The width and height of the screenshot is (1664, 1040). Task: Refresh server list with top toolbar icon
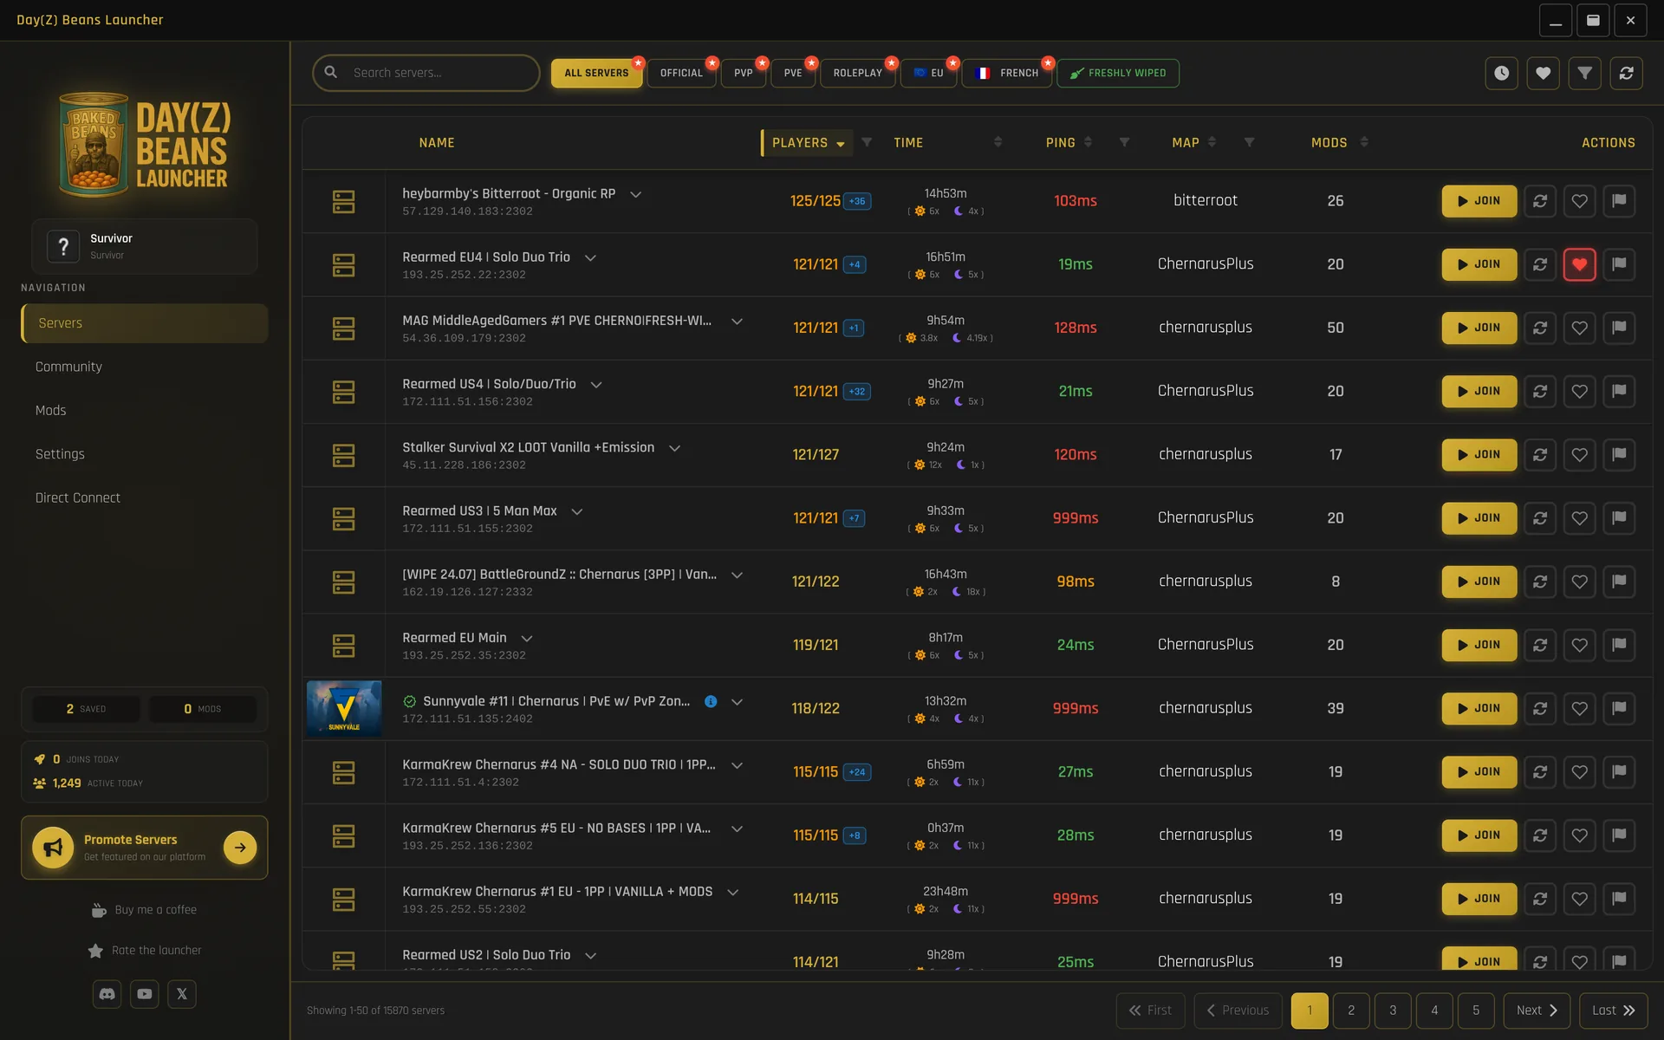click(x=1626, y=73)
